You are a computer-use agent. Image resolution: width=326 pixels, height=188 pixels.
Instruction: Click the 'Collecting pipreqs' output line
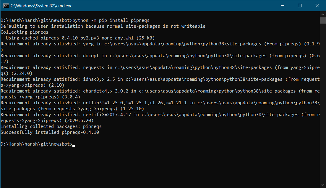pos(25,32)
